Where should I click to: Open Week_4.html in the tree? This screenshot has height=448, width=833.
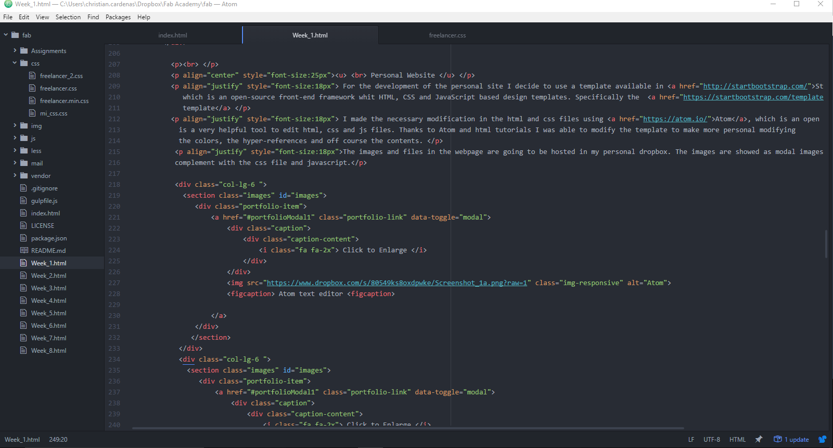coord(48,301)
